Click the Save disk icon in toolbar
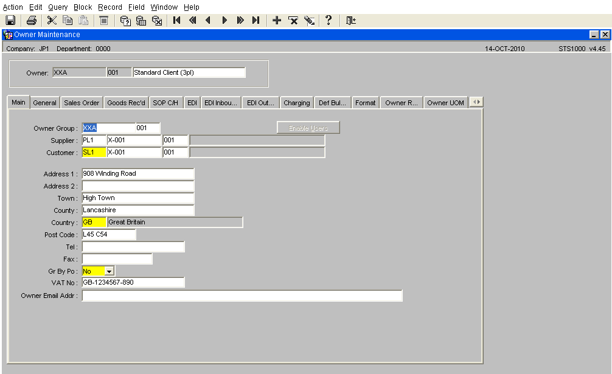The height and width of the screenshot is (374, 612). coord(10,20)
